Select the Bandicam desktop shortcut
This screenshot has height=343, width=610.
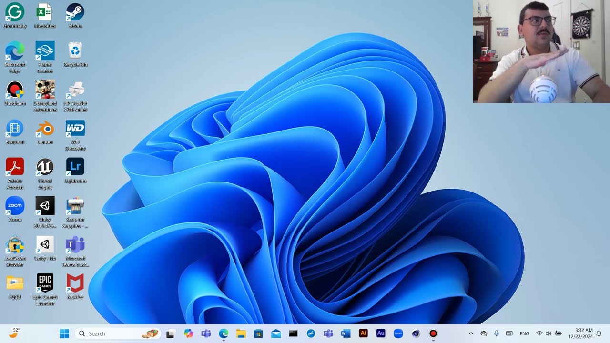coord(15,93)
